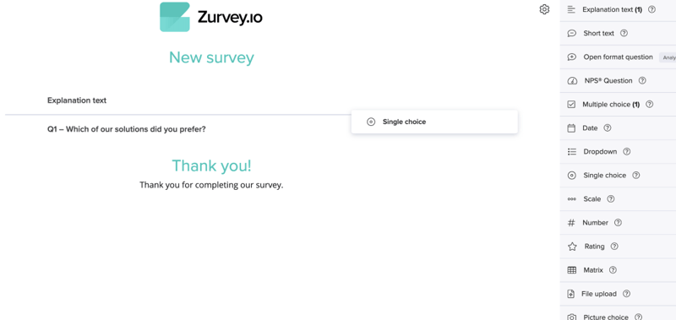Open help icon beside Explanation text

(651, 9)
